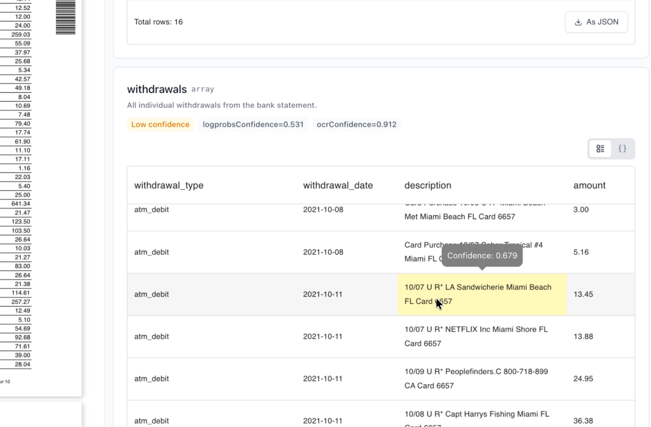This screenshot has width=651, height=427.
Task: Click 114.61 in the document preview
Action: 21,293
